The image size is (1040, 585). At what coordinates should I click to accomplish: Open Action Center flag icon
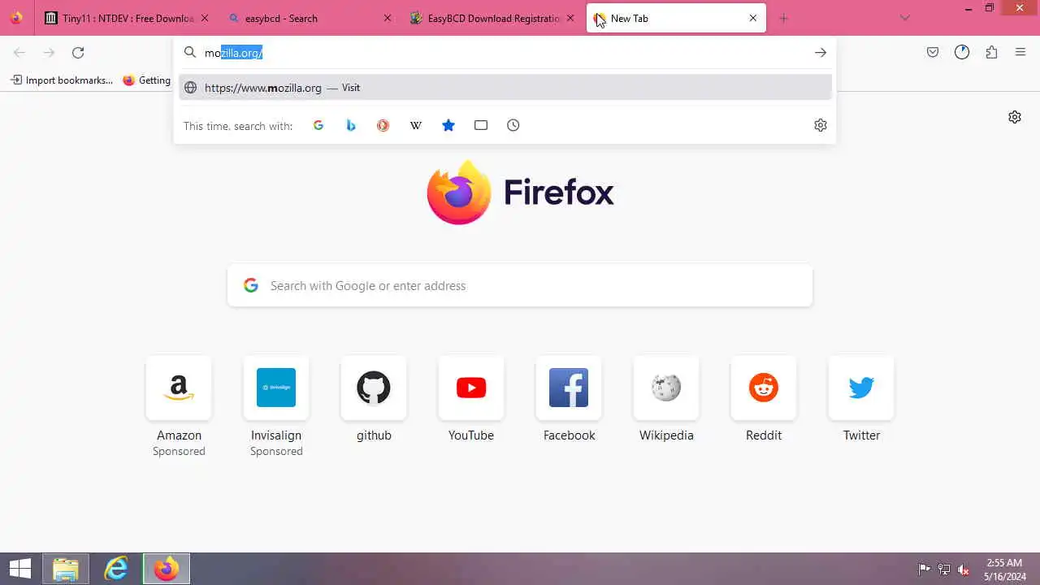point(924,570)
